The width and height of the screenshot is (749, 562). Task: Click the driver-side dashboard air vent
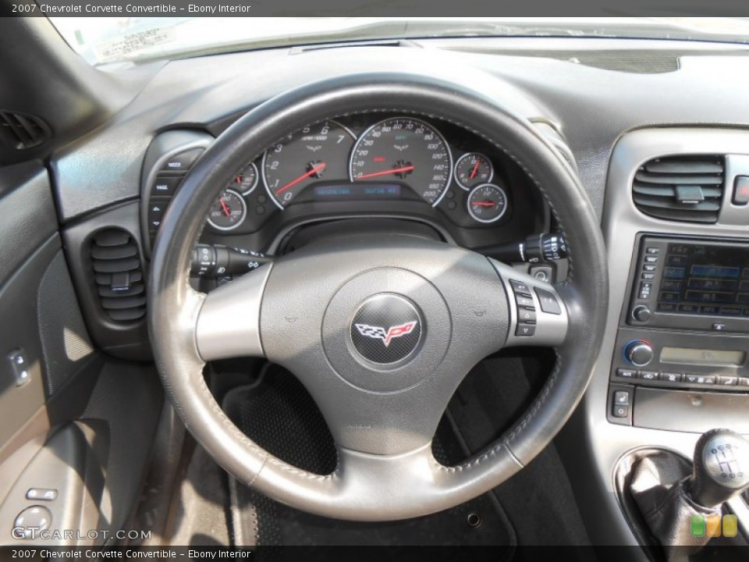coord(118,274)
